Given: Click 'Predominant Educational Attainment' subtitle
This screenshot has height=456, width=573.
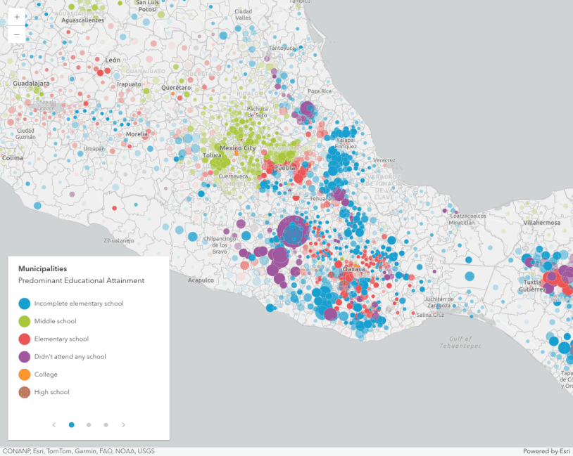Looking at the screenshot, I should [x=81, y=280].
